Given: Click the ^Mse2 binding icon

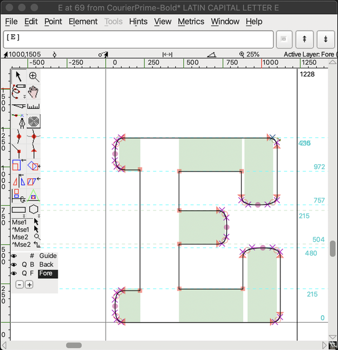Looking at the screenshot, I should pos(37,245).
